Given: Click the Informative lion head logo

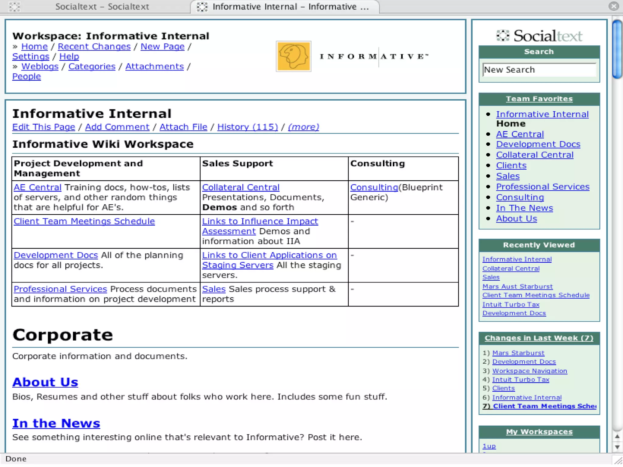Looking at the screenshot, I should tap(293, 57).
